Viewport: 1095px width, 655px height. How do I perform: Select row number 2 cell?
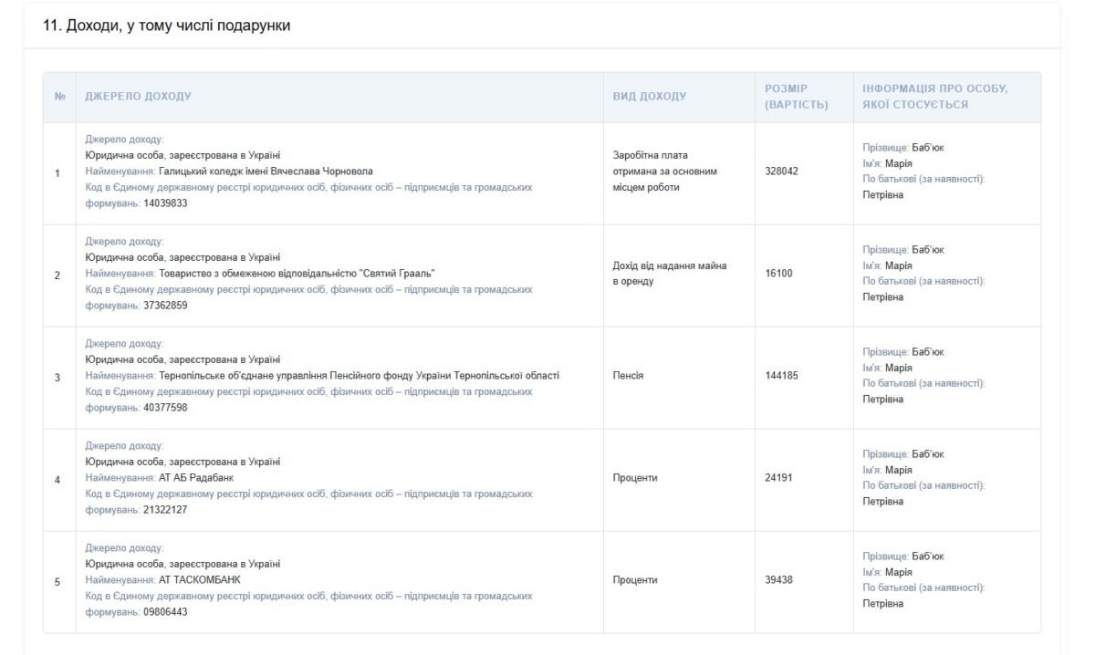click(x=58, y=276)
